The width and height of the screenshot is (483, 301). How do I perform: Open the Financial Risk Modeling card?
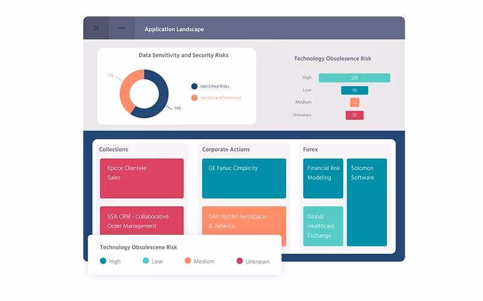coord(323,178)
